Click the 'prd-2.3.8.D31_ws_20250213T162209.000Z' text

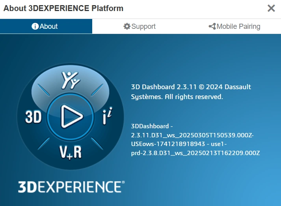(195, 153)
